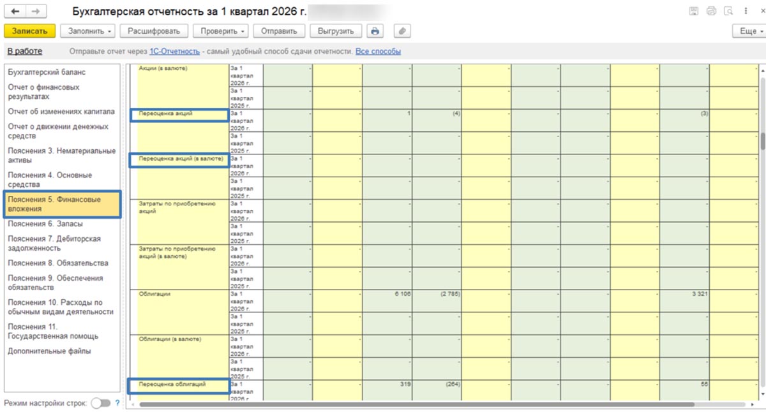The height and width of the screenshot is (412, 766).
Task: Click the Переоценка акций cell with value 1
Action: [387, 120]
